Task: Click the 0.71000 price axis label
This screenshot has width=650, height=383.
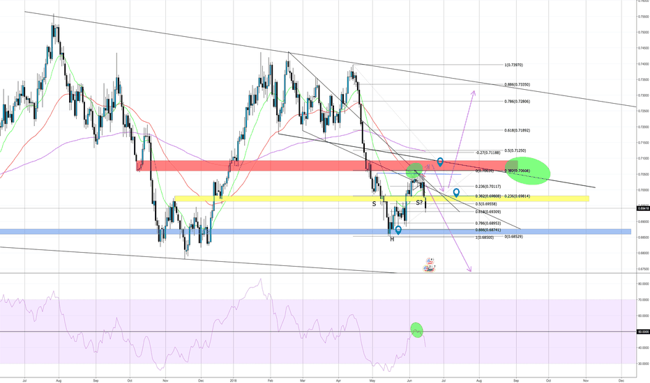Action: pyautogui.click(x=643, y=158)
